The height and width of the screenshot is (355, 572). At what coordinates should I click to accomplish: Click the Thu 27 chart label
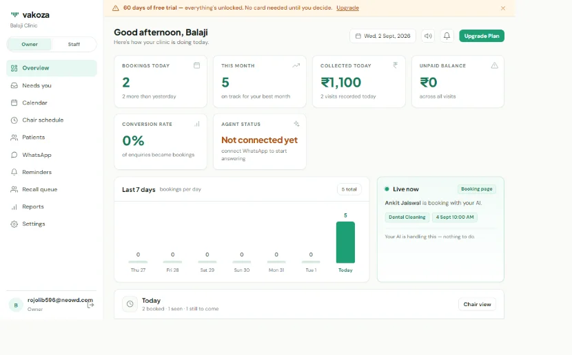138,270
